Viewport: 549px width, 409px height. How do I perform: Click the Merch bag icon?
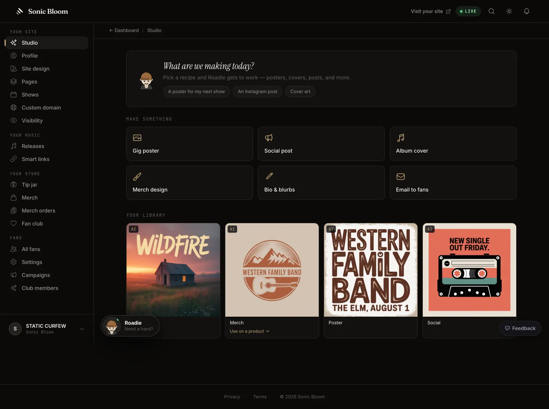(x=14, y=198)
